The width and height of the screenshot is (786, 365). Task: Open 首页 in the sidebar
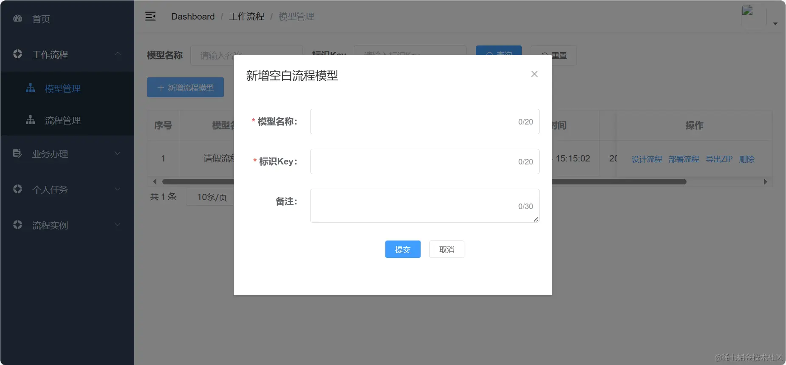click(x=67, y=18)
